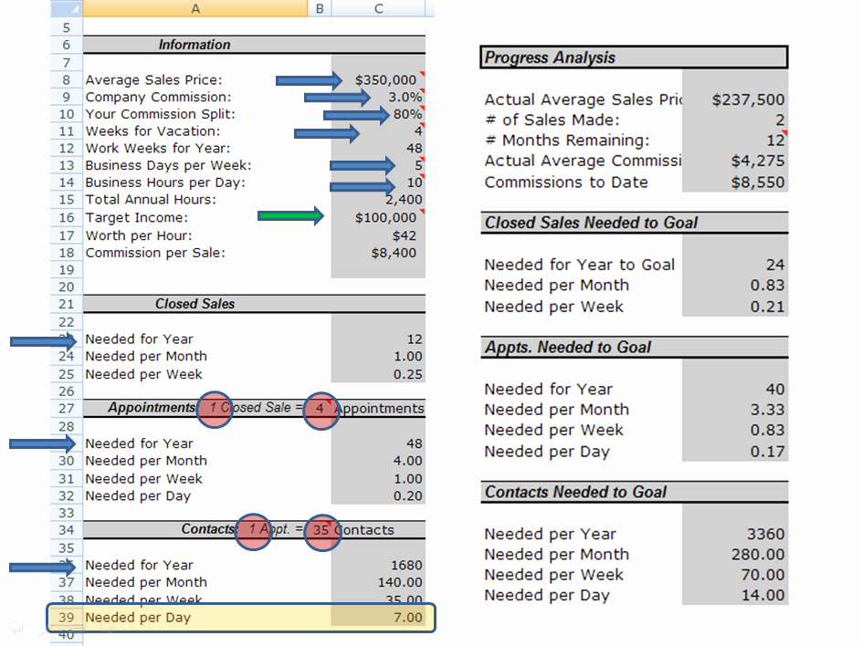This screenshot has height=646, width=862.
Task: Click the $100,000 target income cell
Action: tap(378, 217)
